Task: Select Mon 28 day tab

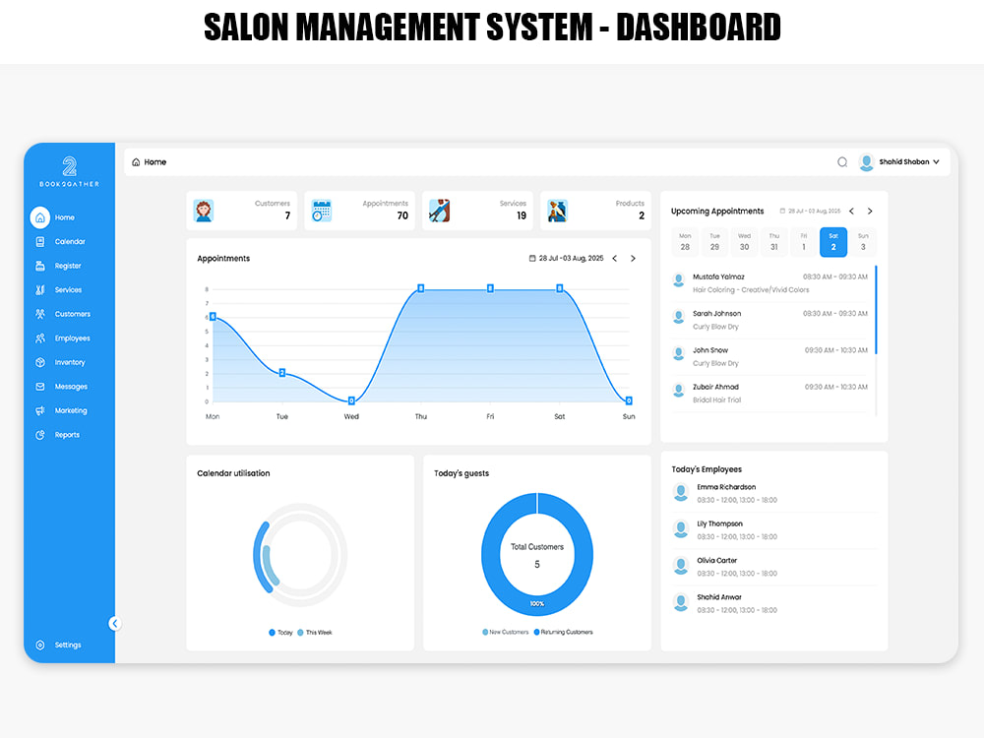Action: coord(685,242)
